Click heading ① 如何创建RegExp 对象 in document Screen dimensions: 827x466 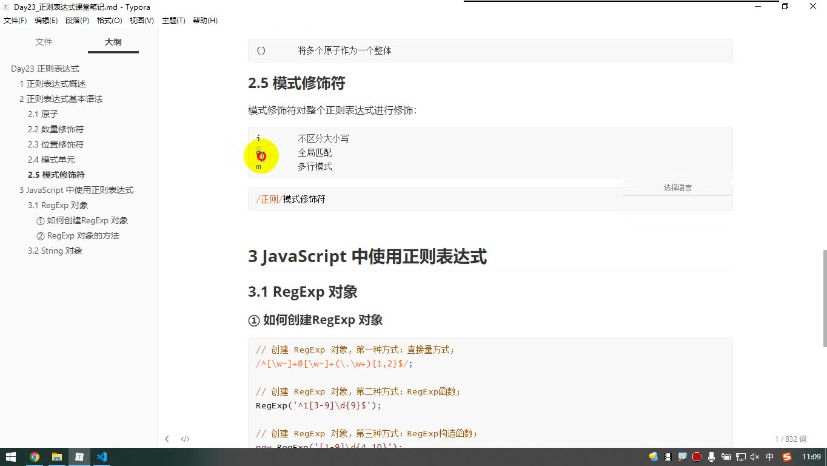coord(315,320)
